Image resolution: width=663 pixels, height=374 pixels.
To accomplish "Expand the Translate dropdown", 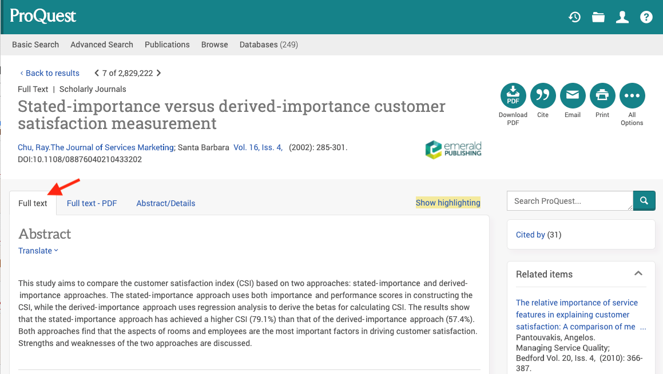I will 38,251.
